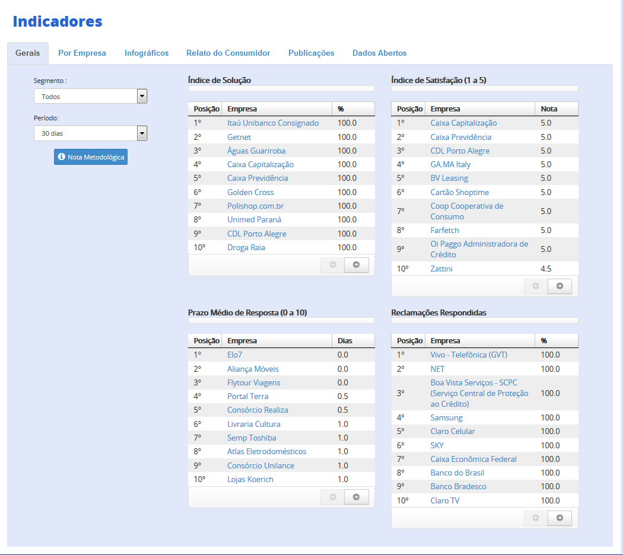Go to previous page of Índice de Solução table
623x555 pixels.
[x=332, y=265]
